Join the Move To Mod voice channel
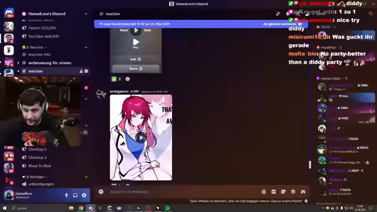This screenshot has height=212, width=377. tap(37, 166)
